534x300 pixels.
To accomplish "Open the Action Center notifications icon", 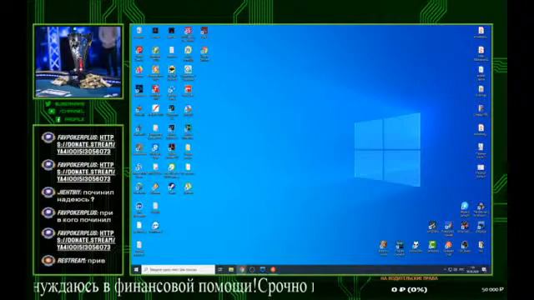I will click(x=484, y=269).
